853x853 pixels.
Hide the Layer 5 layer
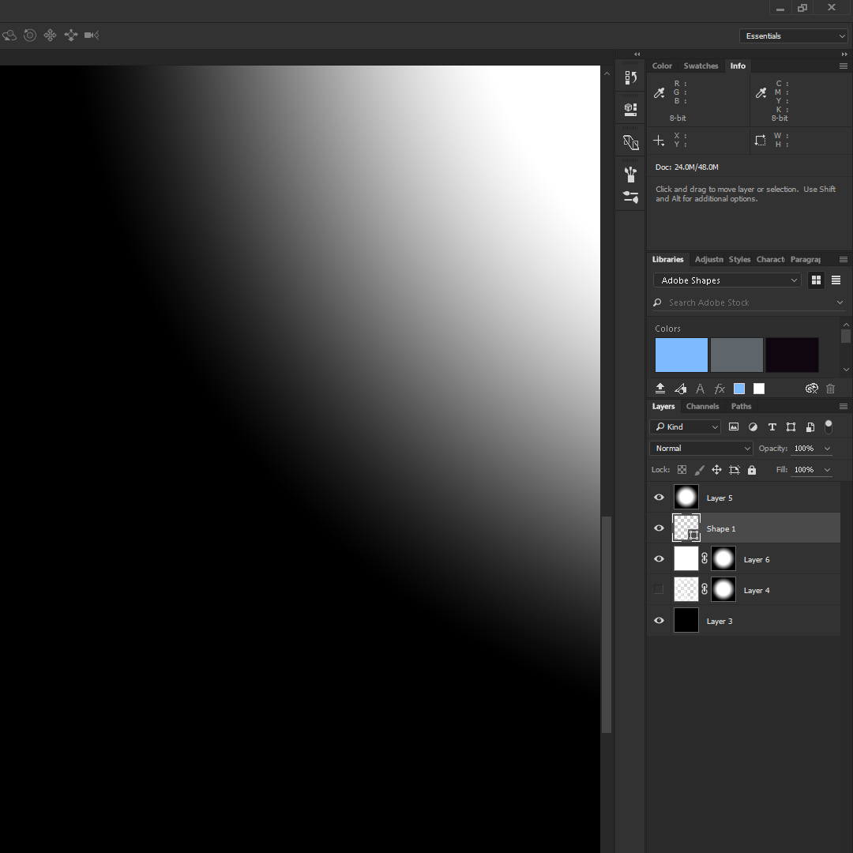tap(658, 497)
